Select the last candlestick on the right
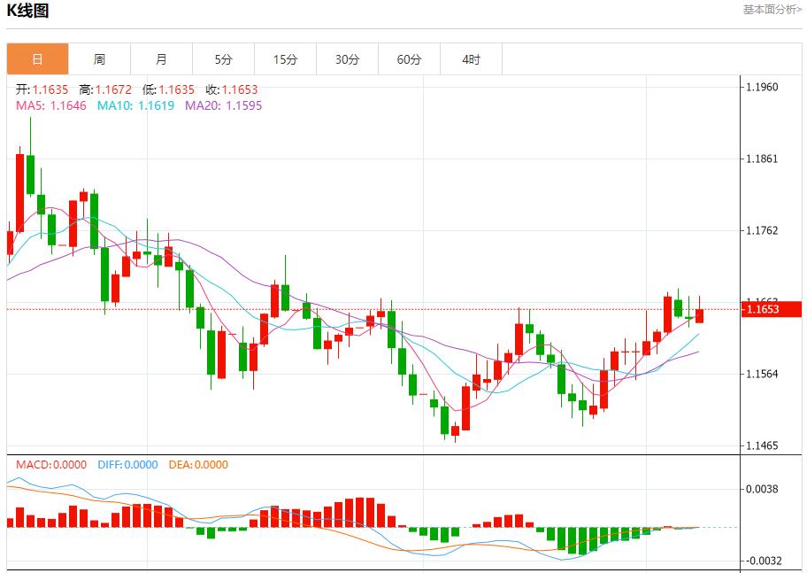The image size is (807, 573). pyautogui.click(x=700, y=314)
